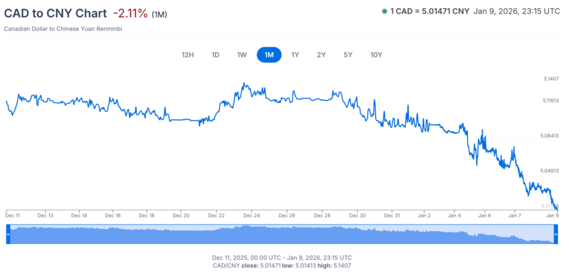
Task: Click the Dec 11 x-axis label
Action: pyautogui.click(x=13, y=215)
